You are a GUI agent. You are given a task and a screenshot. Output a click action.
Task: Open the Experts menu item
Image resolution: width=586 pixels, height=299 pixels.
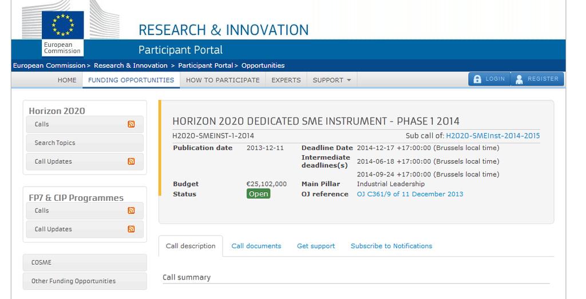286,80
